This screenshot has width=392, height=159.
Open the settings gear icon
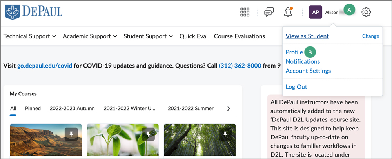point(366,12)
